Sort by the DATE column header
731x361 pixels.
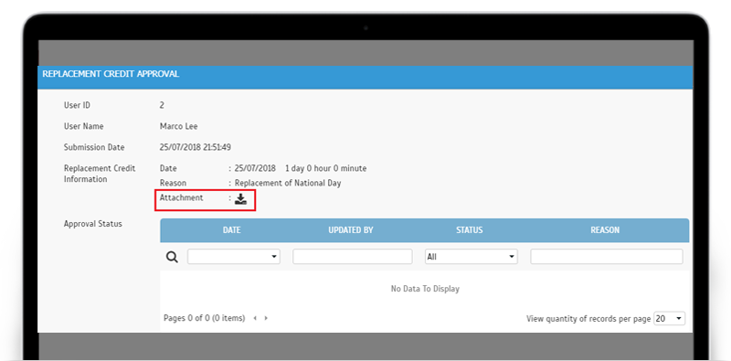[232, 230]
